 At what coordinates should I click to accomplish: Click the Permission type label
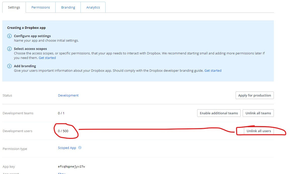tap(15, 149)
